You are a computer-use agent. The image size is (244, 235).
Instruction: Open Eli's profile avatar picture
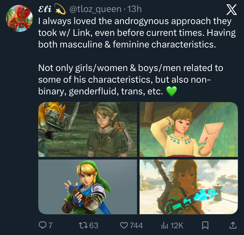click(19, 18)
